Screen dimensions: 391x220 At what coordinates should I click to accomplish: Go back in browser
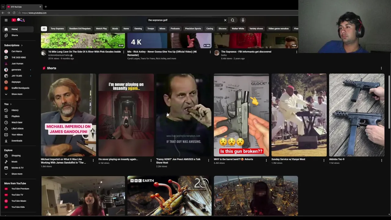point(3,13)
